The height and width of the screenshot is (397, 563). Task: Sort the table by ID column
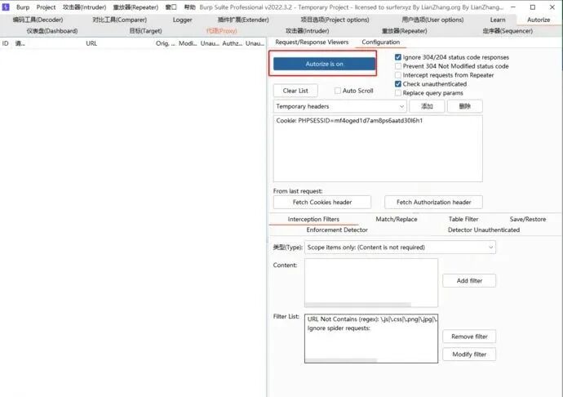pyautogui.click(x=6, y=43)
